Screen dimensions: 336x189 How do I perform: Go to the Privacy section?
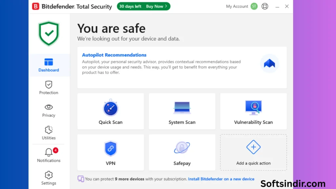49,110
